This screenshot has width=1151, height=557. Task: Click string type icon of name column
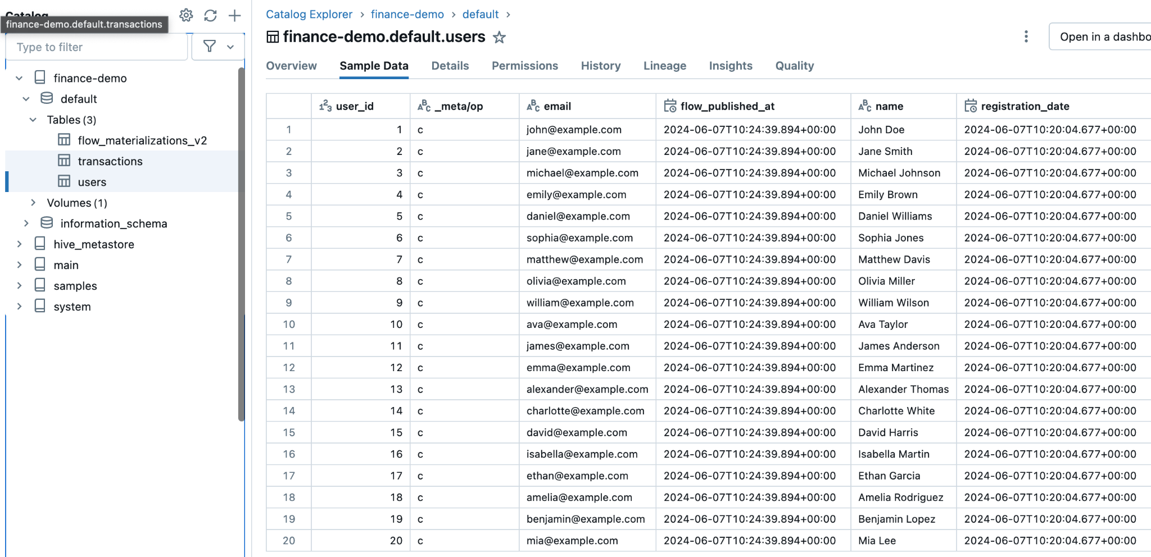(865, 106)
